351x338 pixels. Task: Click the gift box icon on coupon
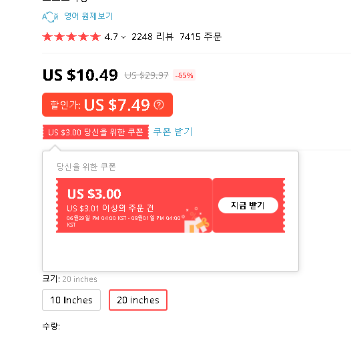[197, 223]
